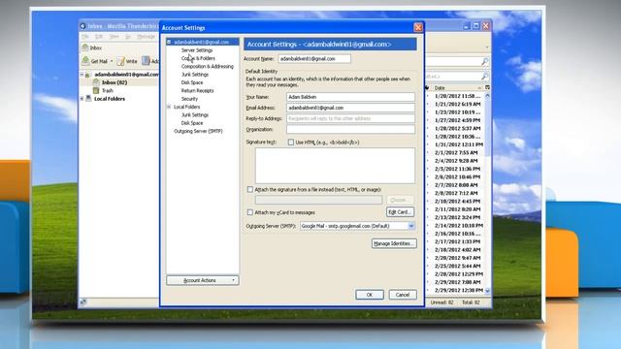Expand Local Folders in the folder pane
Screen dimensions: 621x349
point(82,99)
